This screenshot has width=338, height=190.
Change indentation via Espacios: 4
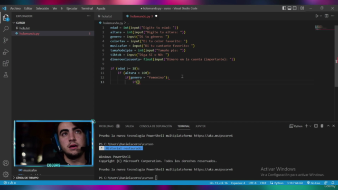(x=238, y=183)
